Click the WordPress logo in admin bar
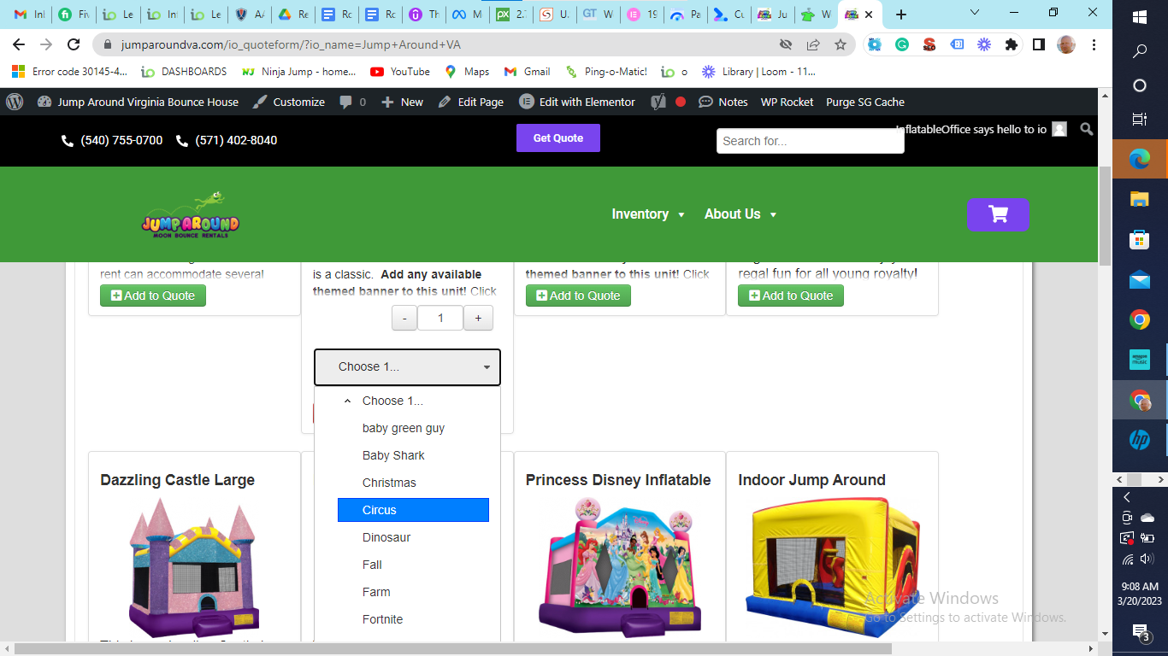The width and height of the screenshot is (1168, 656). click(15, 102)
